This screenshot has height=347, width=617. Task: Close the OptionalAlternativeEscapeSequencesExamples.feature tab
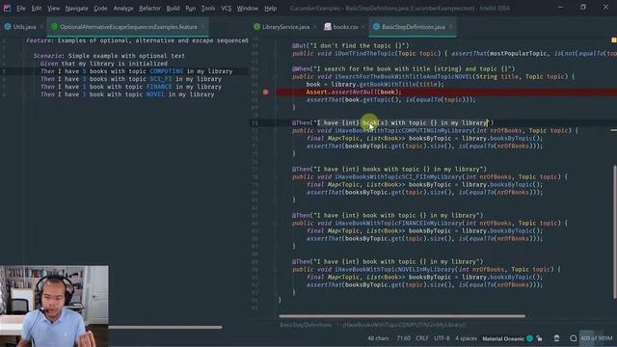point(202,27)
